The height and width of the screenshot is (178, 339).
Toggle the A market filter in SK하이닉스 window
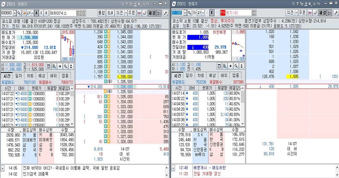pos(36,13)
